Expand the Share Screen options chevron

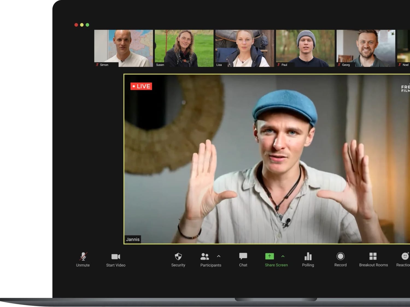coord(283,256)
